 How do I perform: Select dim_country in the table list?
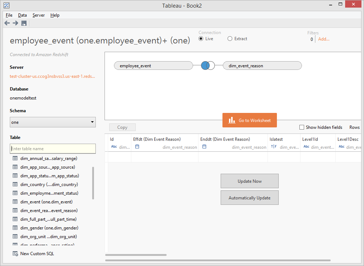pyautogui.click(x=49, y=185)
